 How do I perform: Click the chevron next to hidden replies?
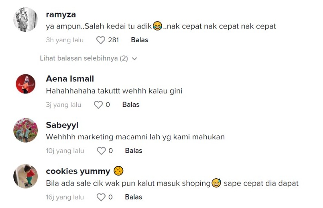click(134, 59)
